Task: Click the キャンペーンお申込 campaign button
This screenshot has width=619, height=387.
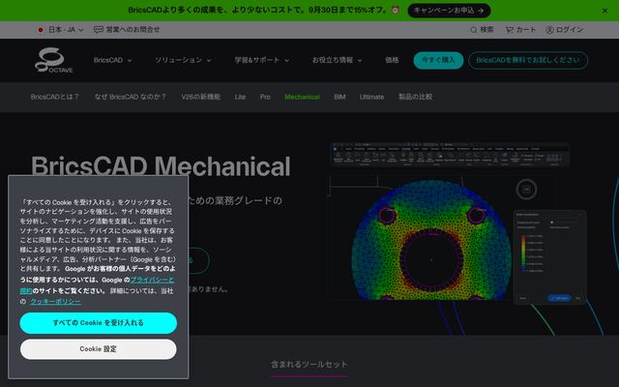Action: point(449,11)
